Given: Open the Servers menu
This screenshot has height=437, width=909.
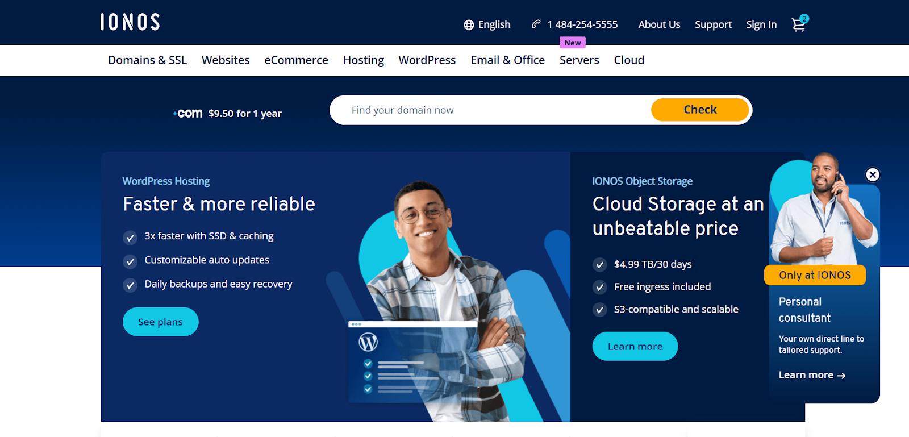Looking at the screenshot, I should (x=579, y=60).
